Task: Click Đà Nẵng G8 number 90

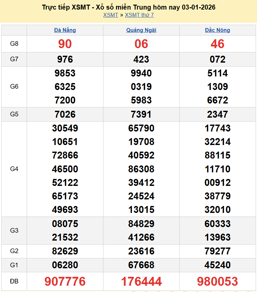Action: (65, 44)
